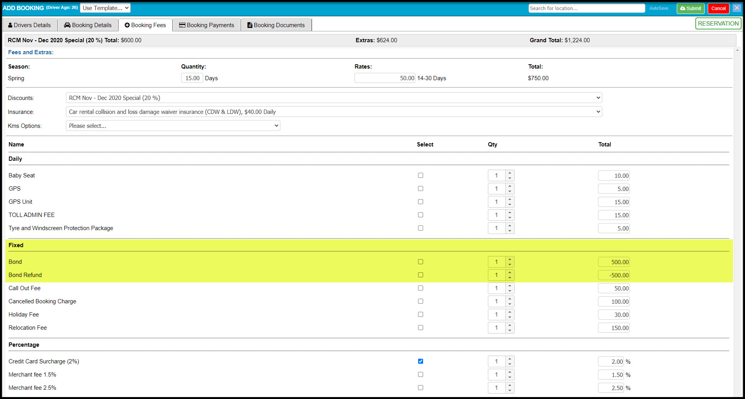745x399 pixels.
Task: Check the Relocation Fee checkbox
Action: pos(420,328)
